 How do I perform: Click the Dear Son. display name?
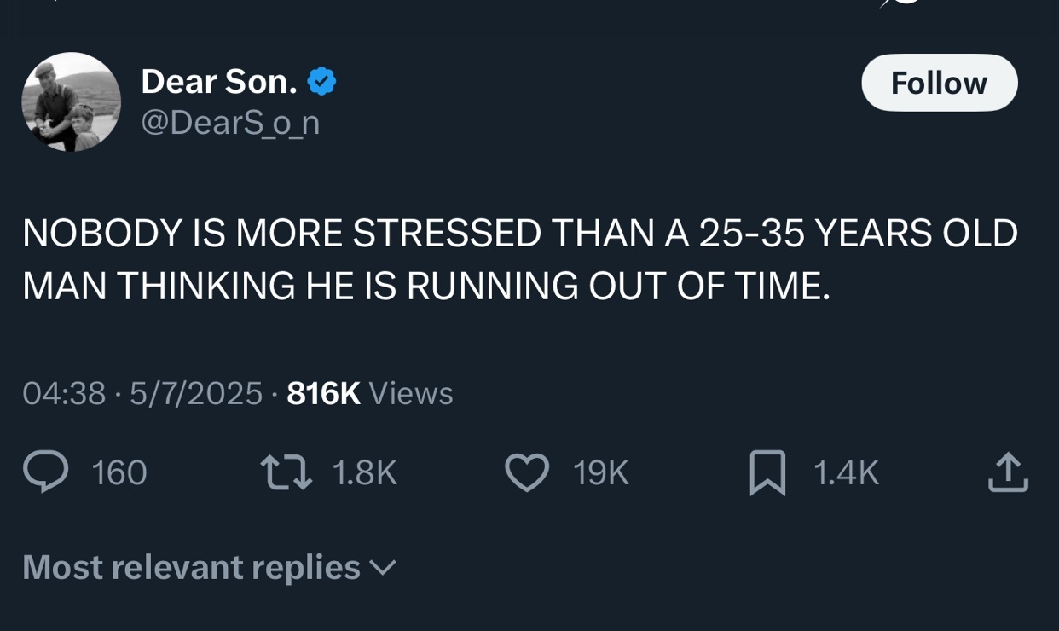pos(219,82)
